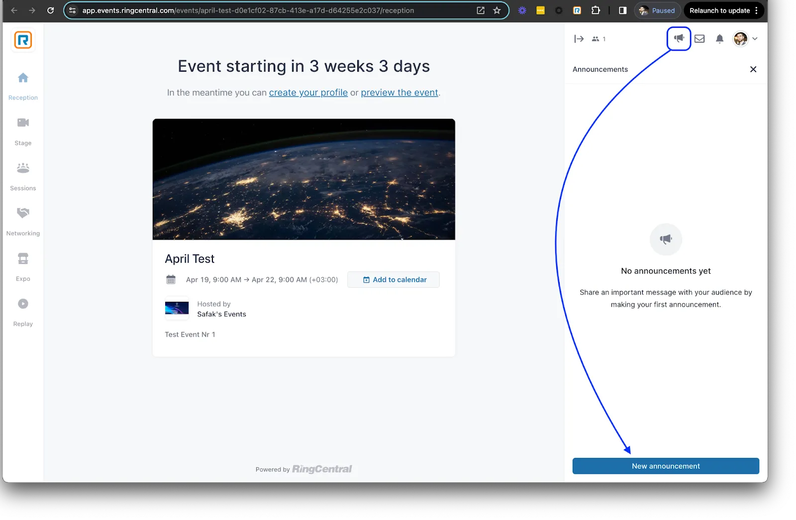
Task: Follow the create your profile link
Action: click(x=308, y=92)
